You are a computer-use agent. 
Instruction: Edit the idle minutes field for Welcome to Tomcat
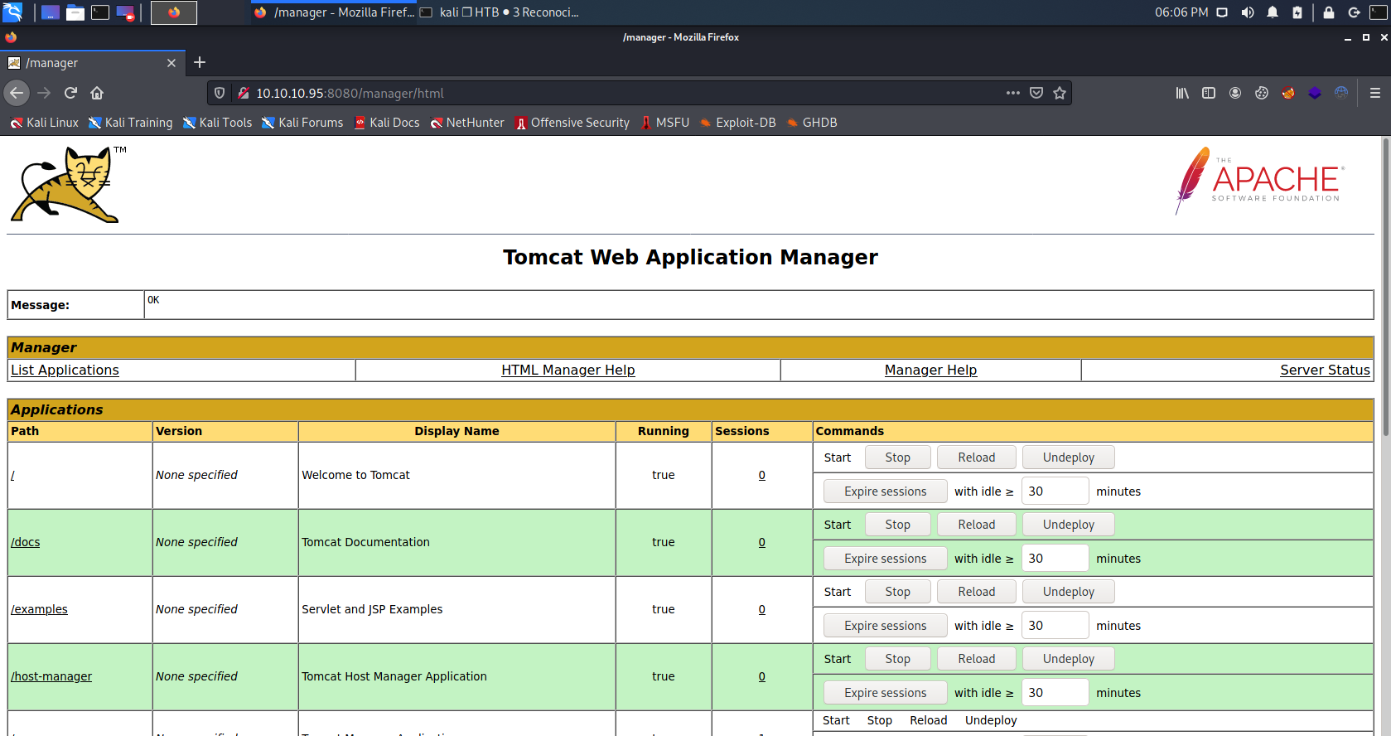[1055, 491]
